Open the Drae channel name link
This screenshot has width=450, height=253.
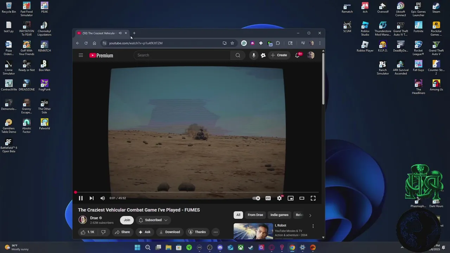click(x=94, y=218)
